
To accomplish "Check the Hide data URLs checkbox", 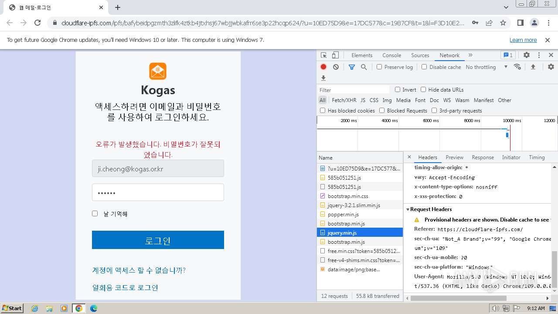I will click(x=423, y=89).
